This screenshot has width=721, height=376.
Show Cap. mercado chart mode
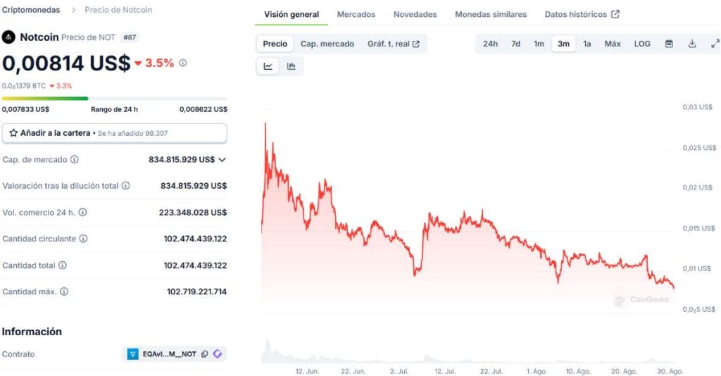327,44
